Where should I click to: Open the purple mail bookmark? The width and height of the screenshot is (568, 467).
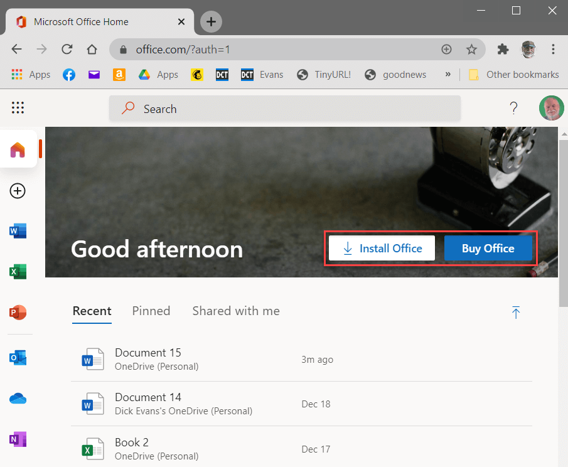(94, 75)
